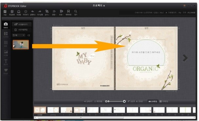
Task: Click the bookmark theme change icon
Action: [x=69, y=13]
